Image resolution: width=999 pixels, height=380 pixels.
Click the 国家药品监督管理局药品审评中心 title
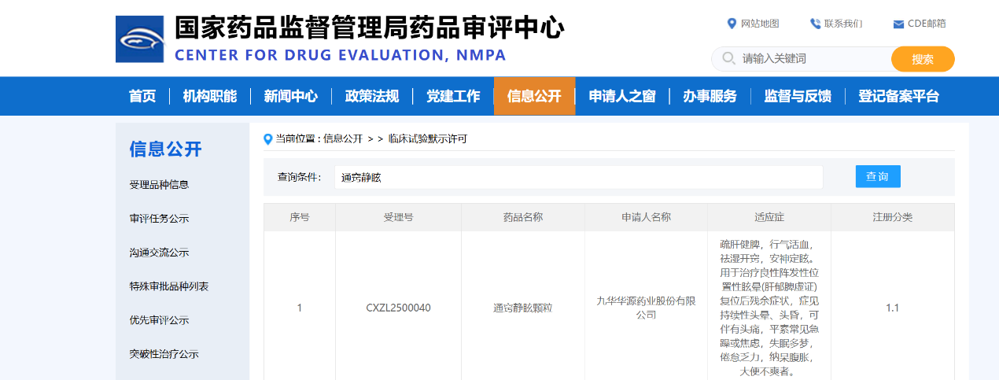369,28
